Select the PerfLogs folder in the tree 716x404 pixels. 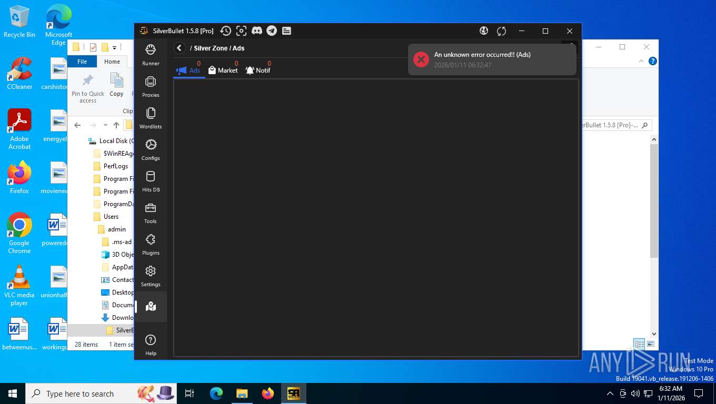(x=111, y=166)
